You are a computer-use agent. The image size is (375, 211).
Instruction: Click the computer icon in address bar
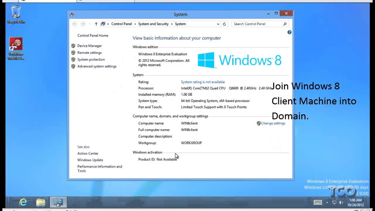pyautogui.click(x=103, y=24)
